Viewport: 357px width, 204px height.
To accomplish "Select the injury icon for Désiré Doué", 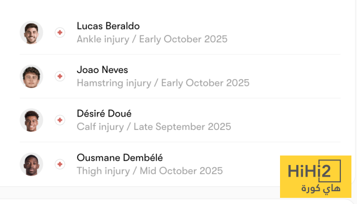I will 60,120.
